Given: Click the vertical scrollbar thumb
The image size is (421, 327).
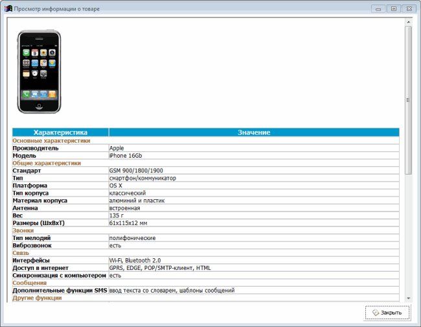Looking at the screenshot, I should coord(408,100).
